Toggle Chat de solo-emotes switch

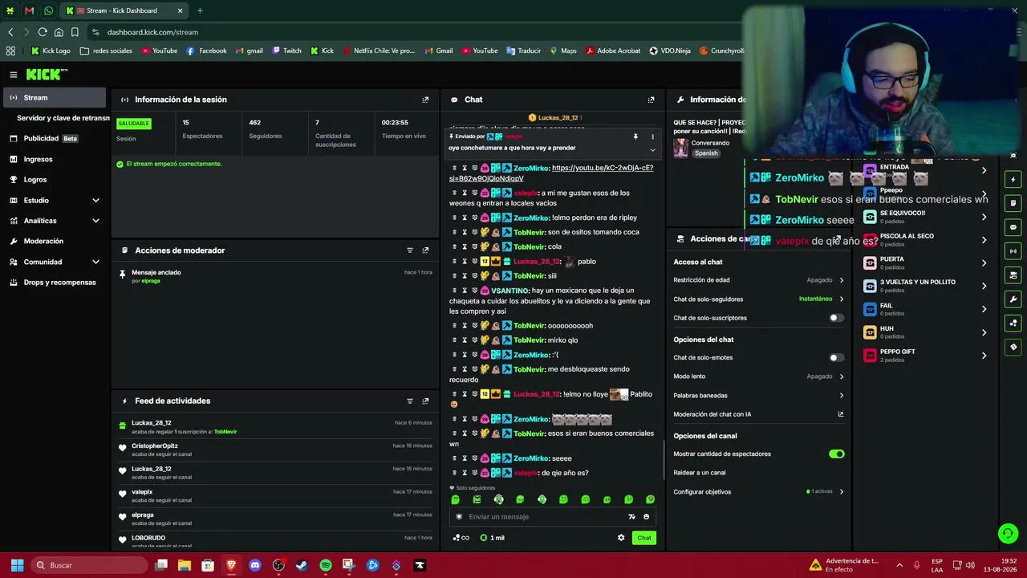pos(836,358)
